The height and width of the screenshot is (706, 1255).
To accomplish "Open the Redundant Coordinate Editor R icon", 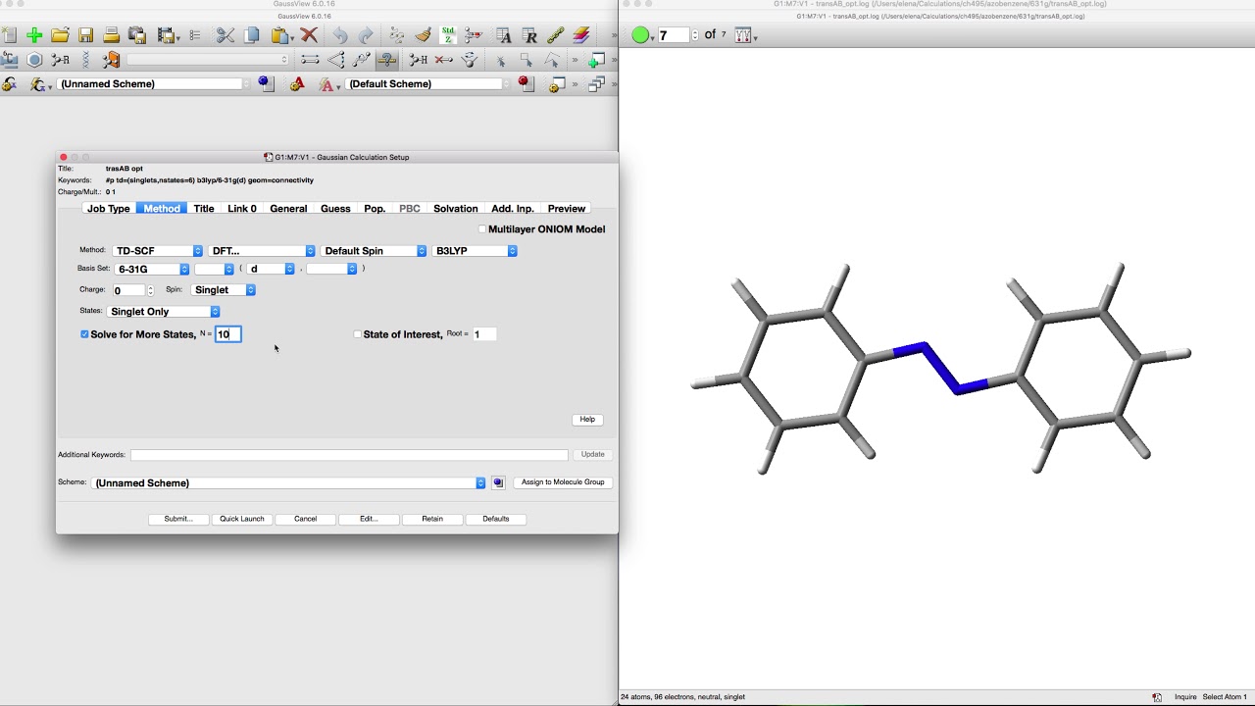I will (x=529, y=35).
